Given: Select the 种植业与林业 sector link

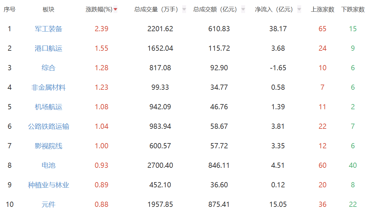Looking at the screenshot, I should (x=49, y=185).
